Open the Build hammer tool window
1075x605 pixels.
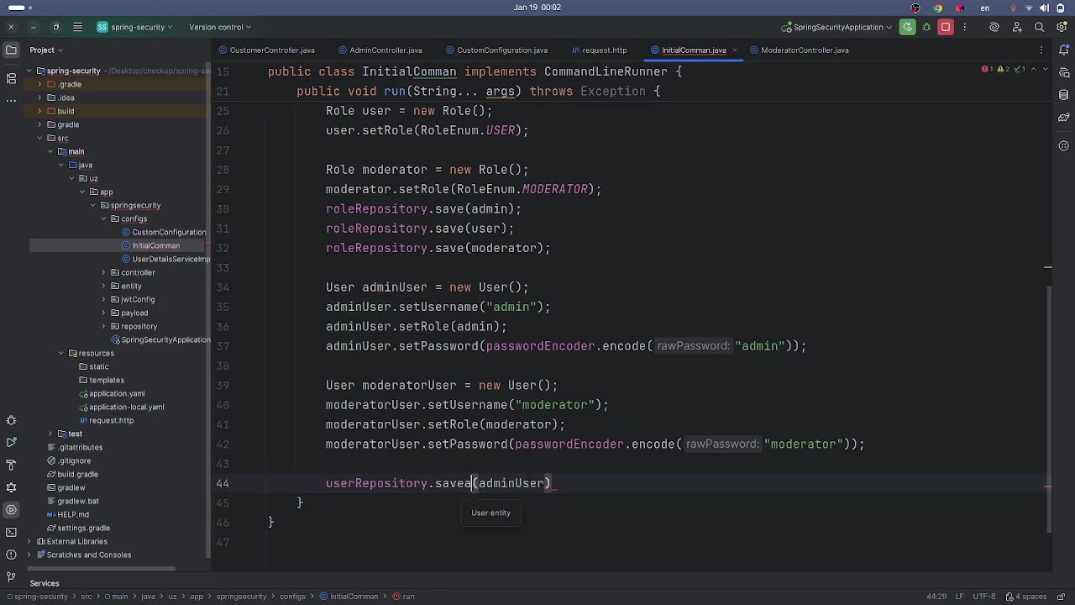tap(11, 465)
